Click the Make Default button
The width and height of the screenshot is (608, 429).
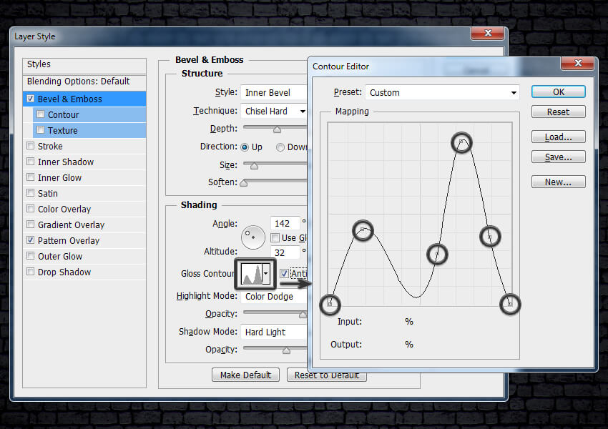point(245,375)
